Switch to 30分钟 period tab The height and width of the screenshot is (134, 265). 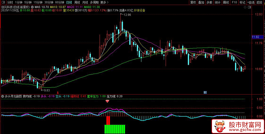[x=49, y=2]
